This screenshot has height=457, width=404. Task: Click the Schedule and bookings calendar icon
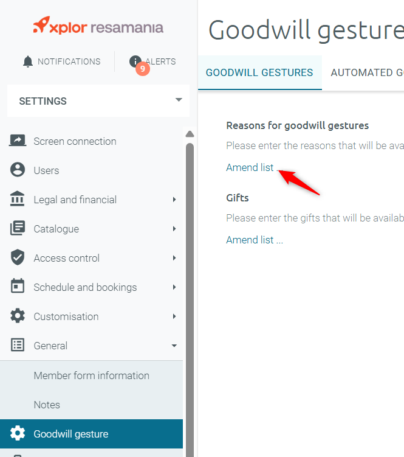18,285
